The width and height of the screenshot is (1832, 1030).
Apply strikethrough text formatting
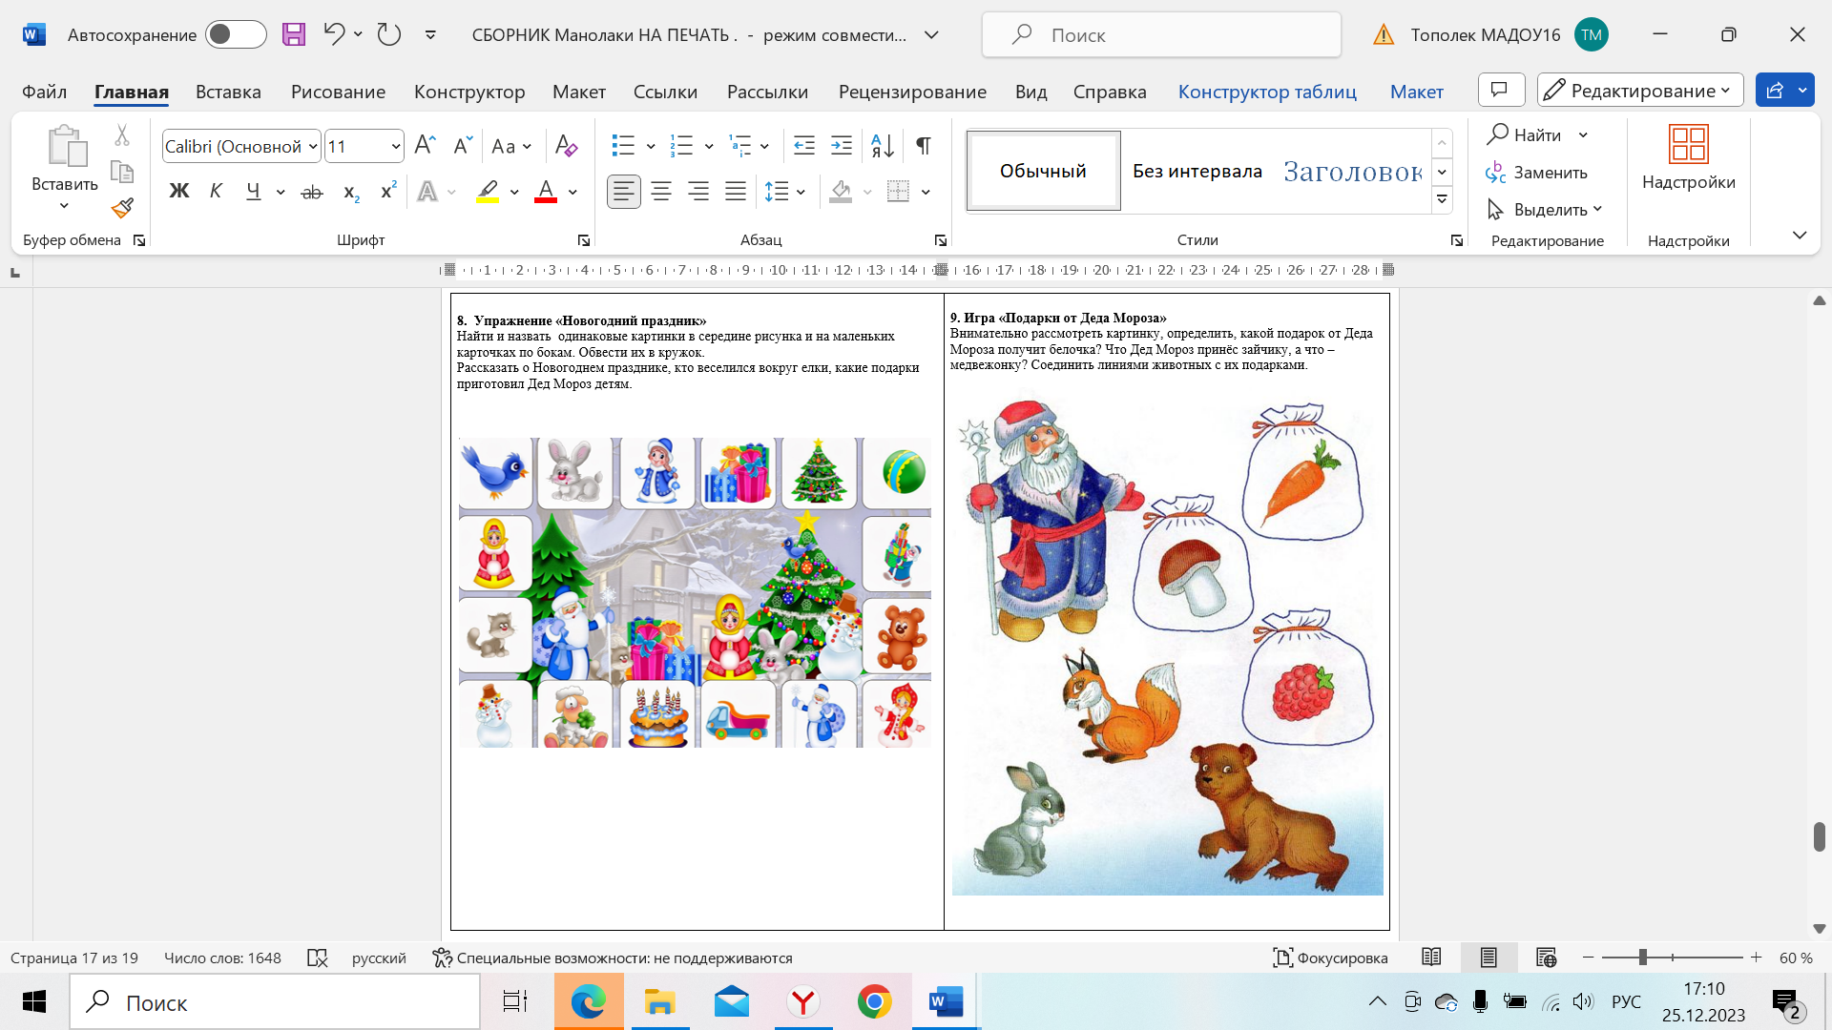click(312, 192)
